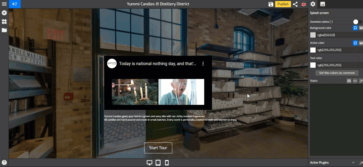Click the Start Tour button
Screen dimensions: 363x167
coord(158,148)
